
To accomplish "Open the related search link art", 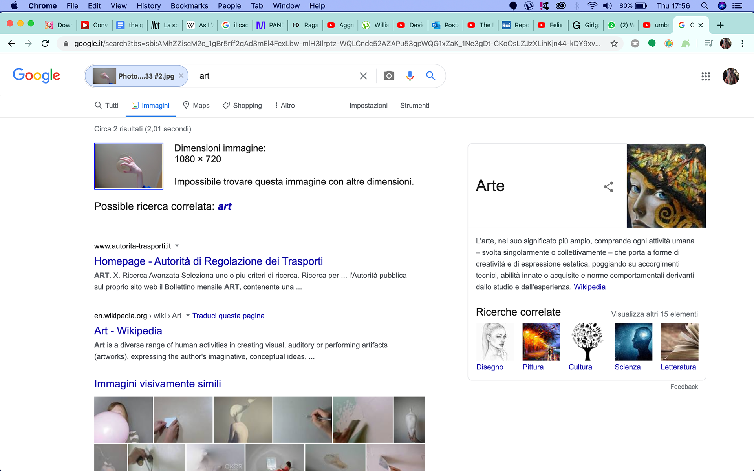I will 225,206.
